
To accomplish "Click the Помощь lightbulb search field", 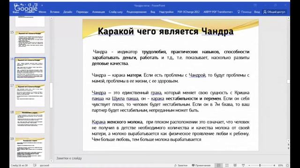I will pyautogui.click(x=244, y=12).
